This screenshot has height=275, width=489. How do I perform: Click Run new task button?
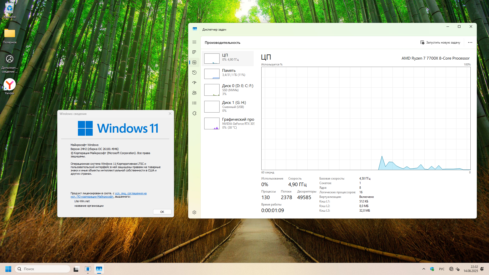440,43
